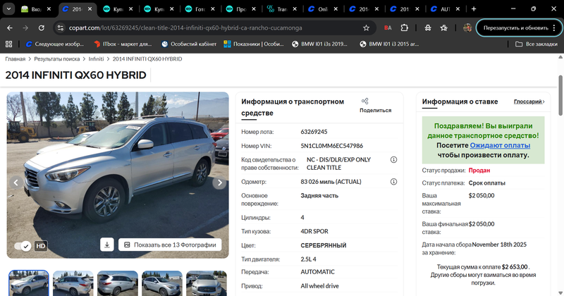View site information icon in address bar
564x296 pixels.
click(61, 27)
